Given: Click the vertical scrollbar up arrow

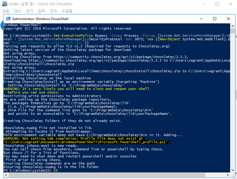Looking at the screenshot, I should click(233, 26).
